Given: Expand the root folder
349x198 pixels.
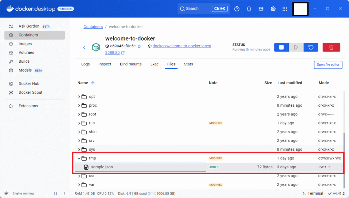Looking at the screenshot, I should [79, 115].
